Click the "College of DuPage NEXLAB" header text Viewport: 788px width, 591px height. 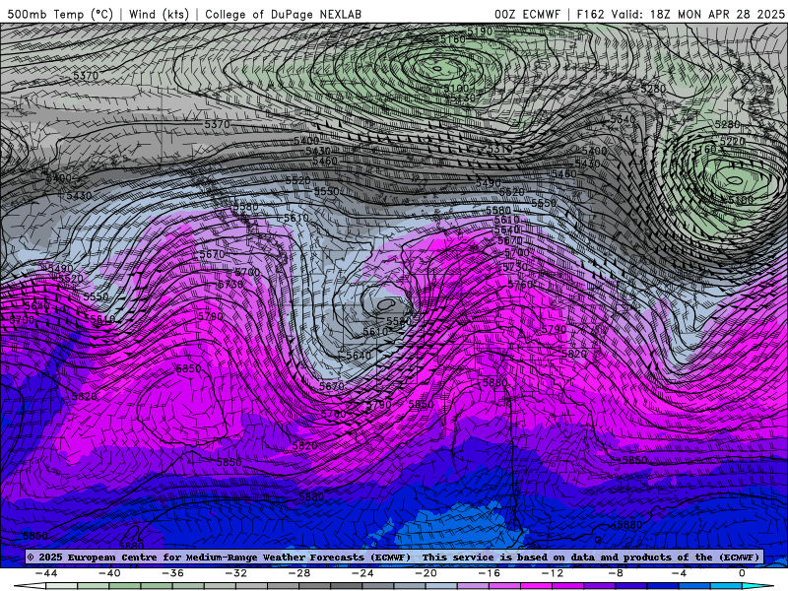coord(283,14)
